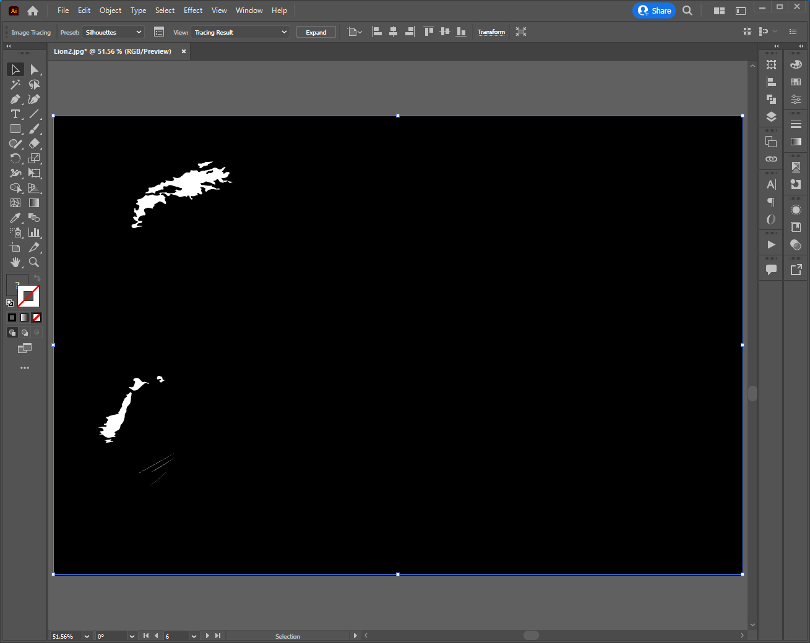
Task: Select the Mesh tool
Action: point(15,203)
